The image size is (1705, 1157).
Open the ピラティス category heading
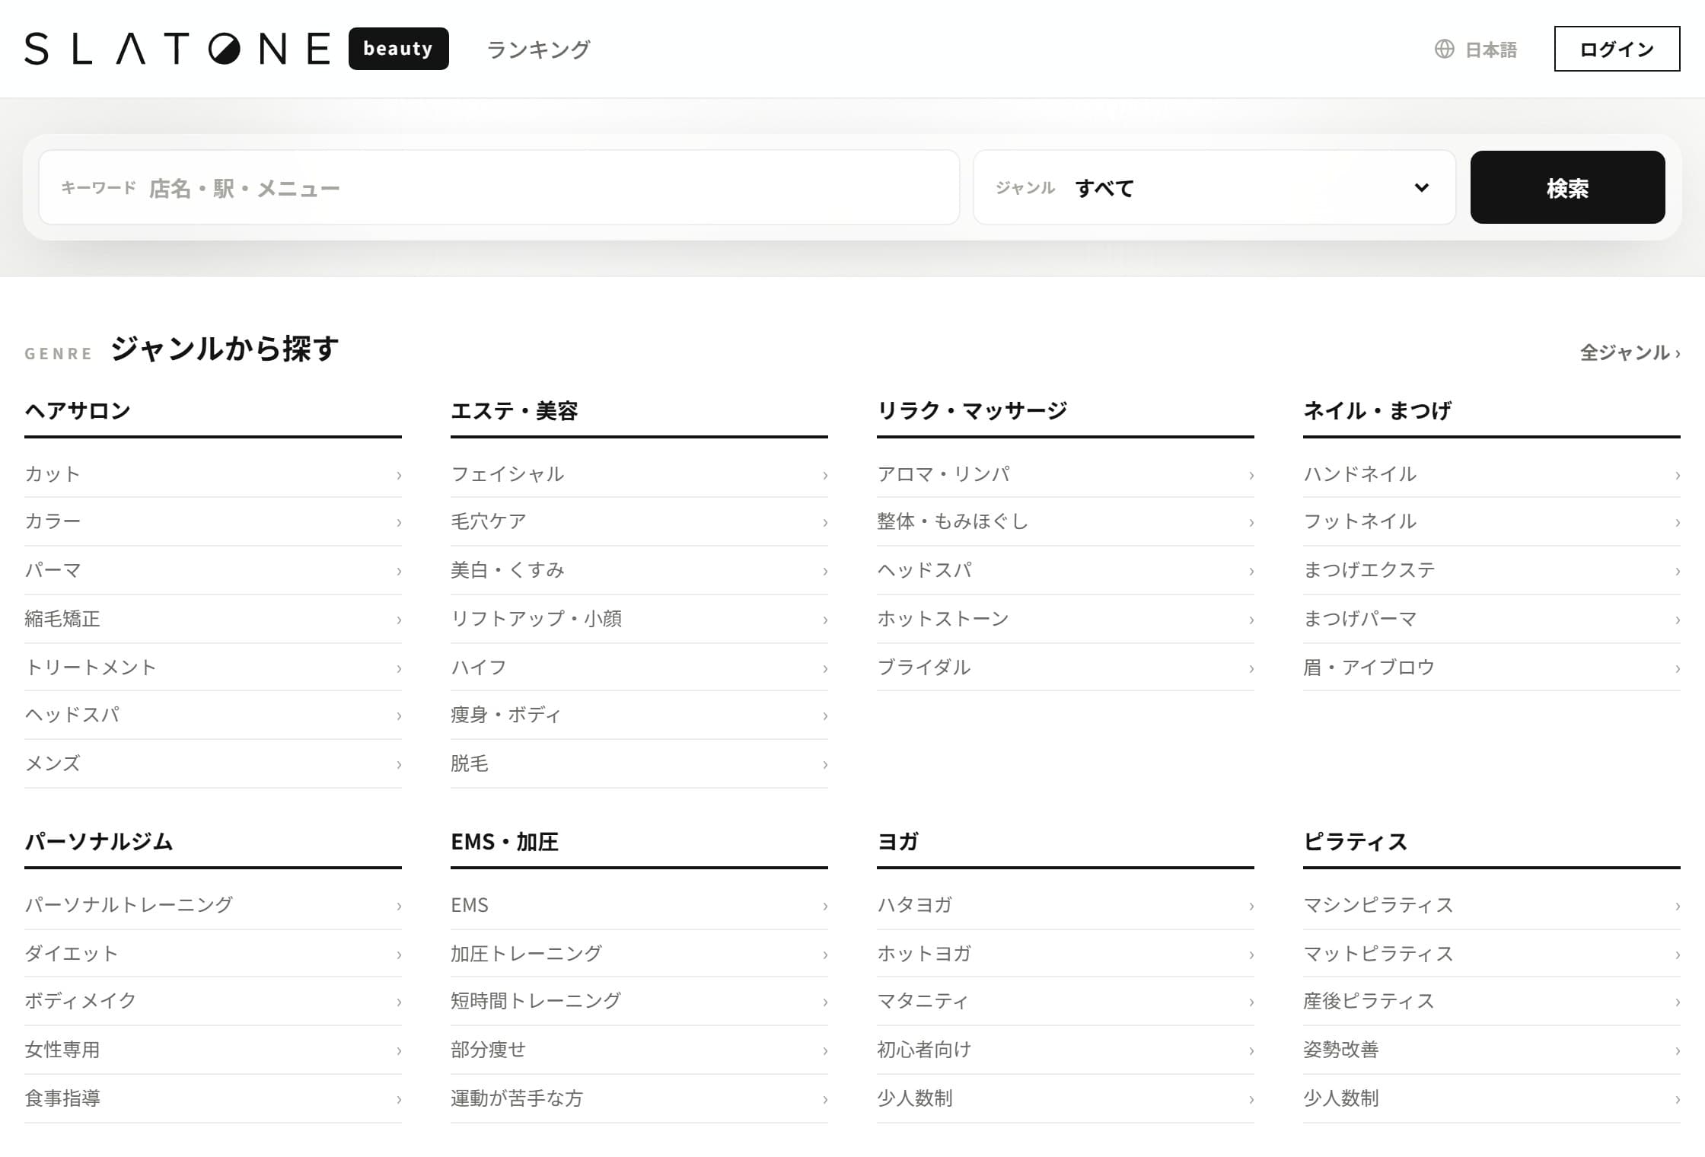1356,842
